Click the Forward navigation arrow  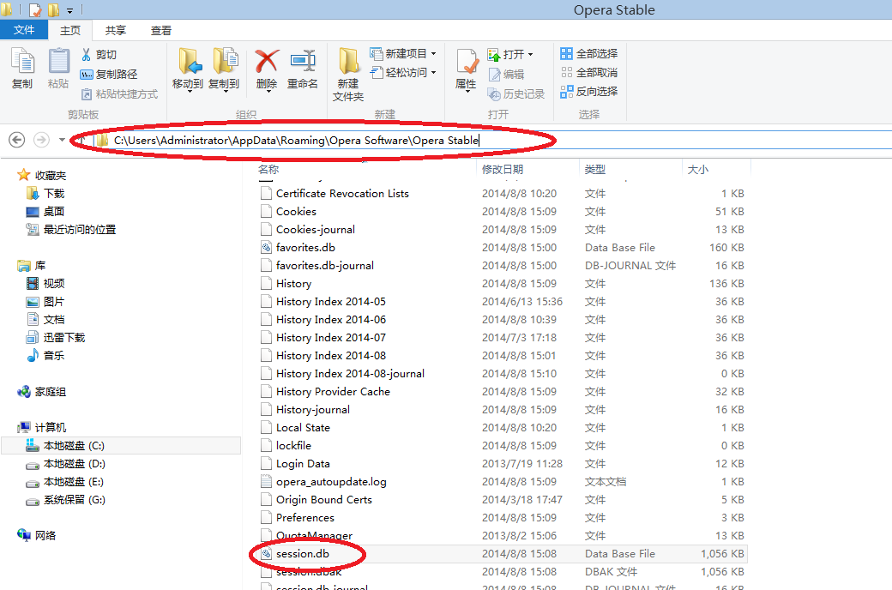[x=41, y=140]
